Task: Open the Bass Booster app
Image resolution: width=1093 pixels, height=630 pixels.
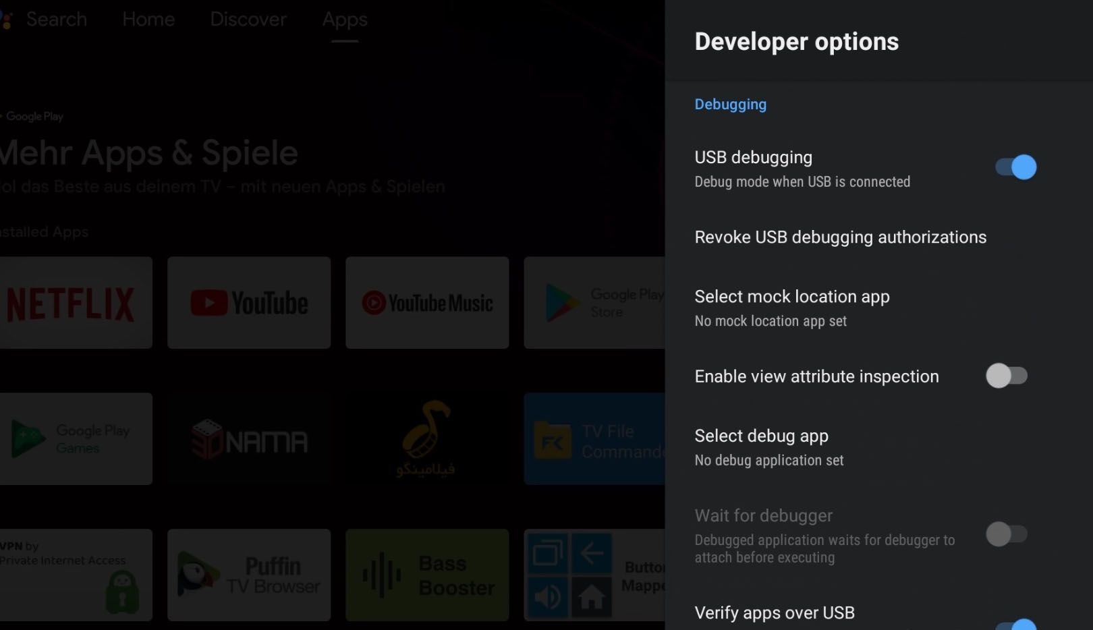Action: point(426,575)
